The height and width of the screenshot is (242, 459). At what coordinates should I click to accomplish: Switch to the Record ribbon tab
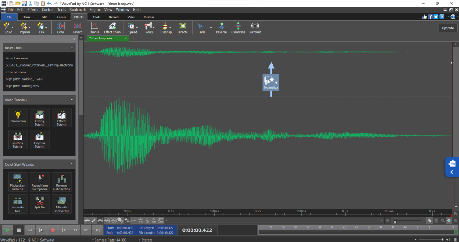113,17
